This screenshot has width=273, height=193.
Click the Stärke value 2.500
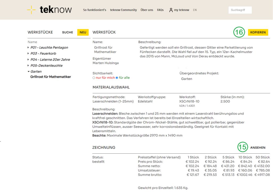click(x=225, y=101)
